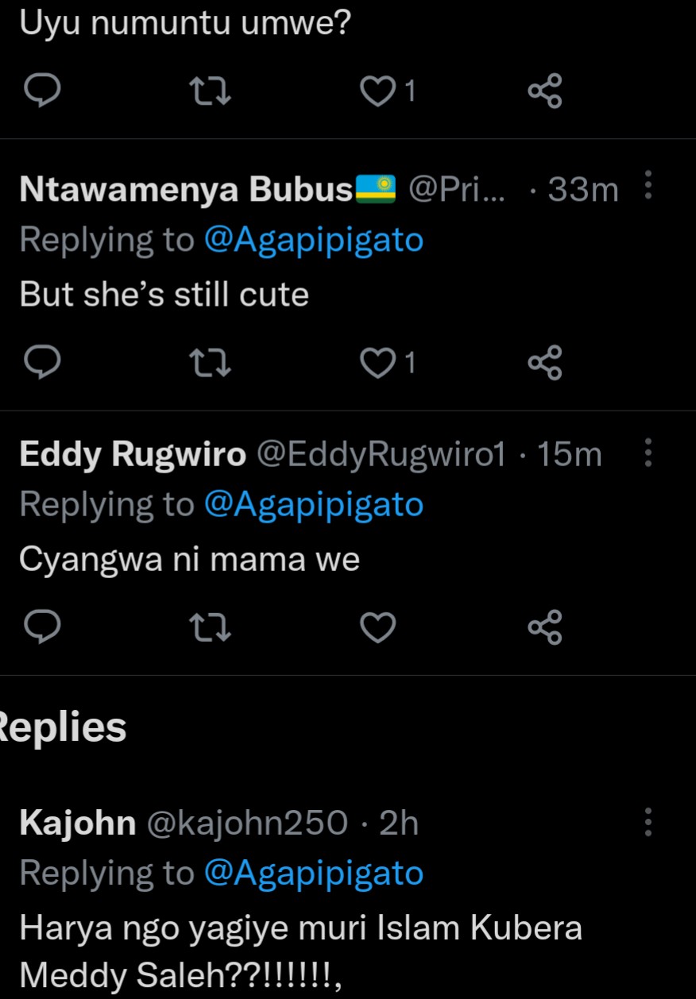Retweet the "Uyu numuntu umwe?" tweet
This screenshot has height=999, width=696.
(x=213, y=92)
